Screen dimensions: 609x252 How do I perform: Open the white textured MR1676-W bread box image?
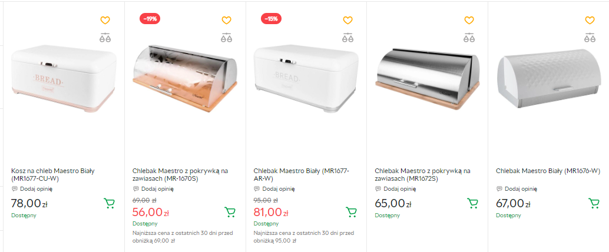tap(548, 79)
